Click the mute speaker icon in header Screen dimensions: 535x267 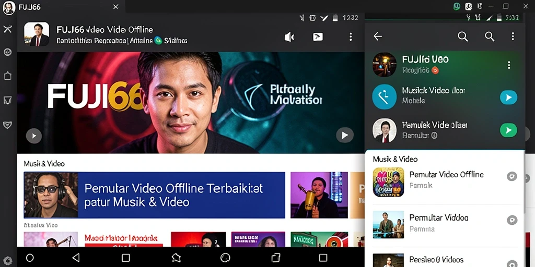coord(289,37)
